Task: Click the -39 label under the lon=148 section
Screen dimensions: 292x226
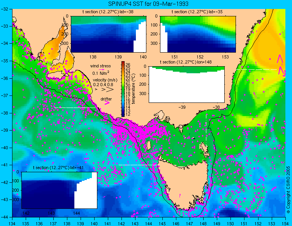Action: coord(182,107)
